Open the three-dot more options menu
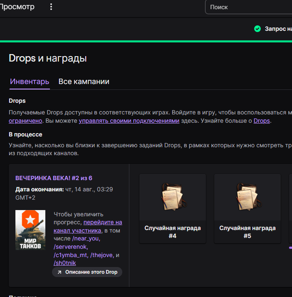292x297 pixels. coord(51,7)
